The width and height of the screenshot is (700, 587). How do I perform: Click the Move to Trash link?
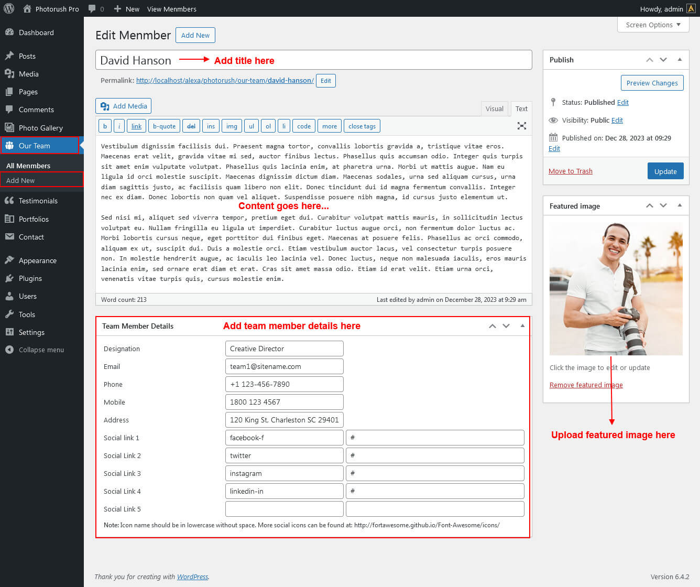tap(571, 171)
